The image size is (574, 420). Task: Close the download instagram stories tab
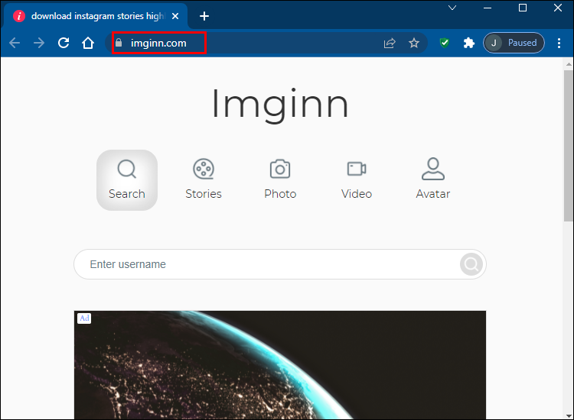[175, 16]
